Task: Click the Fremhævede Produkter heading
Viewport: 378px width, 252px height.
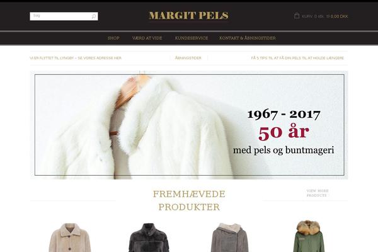Action: [x=189, y=200]
